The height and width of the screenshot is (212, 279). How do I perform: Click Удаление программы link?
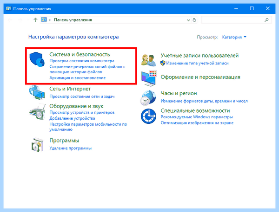pyautogui.click(x=70, y=148)
